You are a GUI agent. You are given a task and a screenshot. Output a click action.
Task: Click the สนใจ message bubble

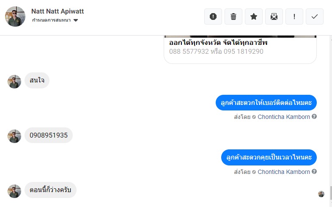coord(37,80)
